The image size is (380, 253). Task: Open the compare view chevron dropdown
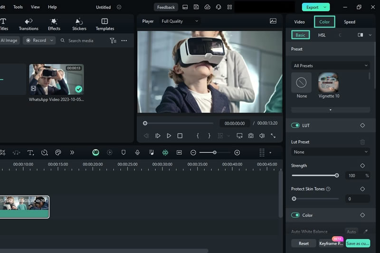tap(370, 35)
